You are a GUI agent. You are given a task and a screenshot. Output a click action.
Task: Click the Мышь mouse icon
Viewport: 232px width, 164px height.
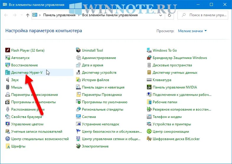pyautogui.click(x=8, y=87)
